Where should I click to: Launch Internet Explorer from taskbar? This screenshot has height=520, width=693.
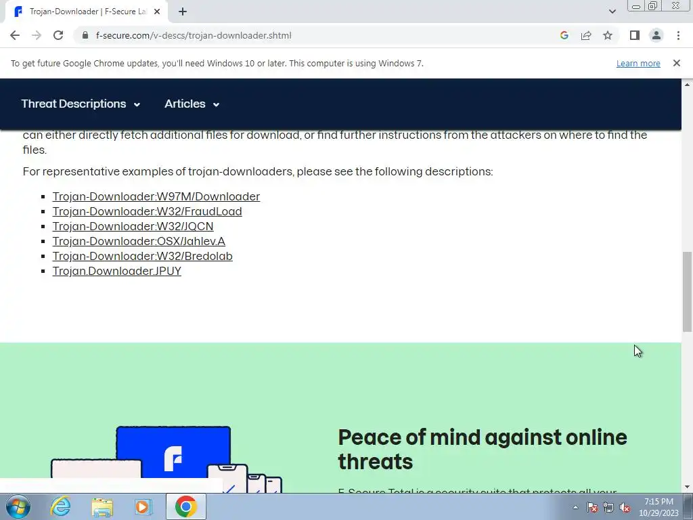pyautogui.click(x=60, y=506)
